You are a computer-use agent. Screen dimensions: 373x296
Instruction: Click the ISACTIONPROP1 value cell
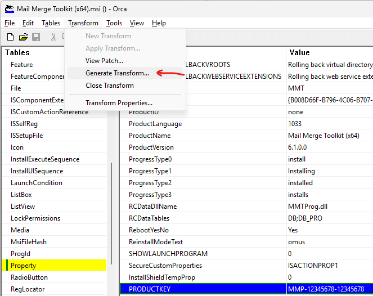pos(330,266)
